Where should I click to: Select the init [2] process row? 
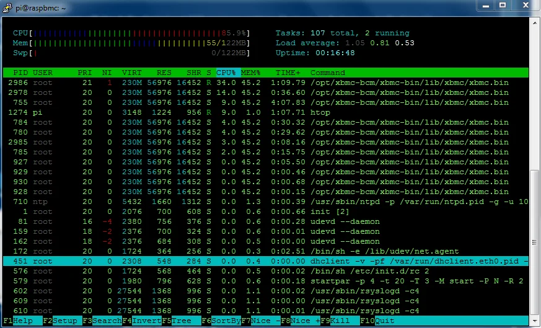tap(266, 211)
